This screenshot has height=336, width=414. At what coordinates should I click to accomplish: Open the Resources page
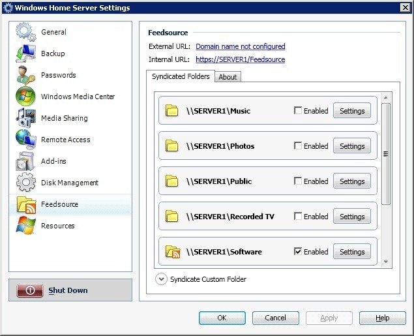70,226
